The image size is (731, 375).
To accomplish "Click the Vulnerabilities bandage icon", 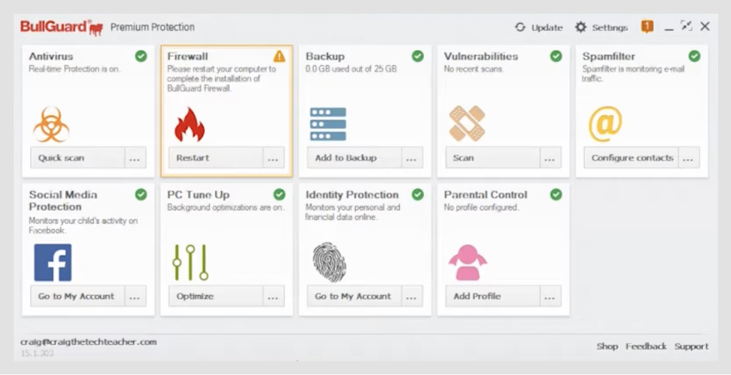I will click(467, 124).
